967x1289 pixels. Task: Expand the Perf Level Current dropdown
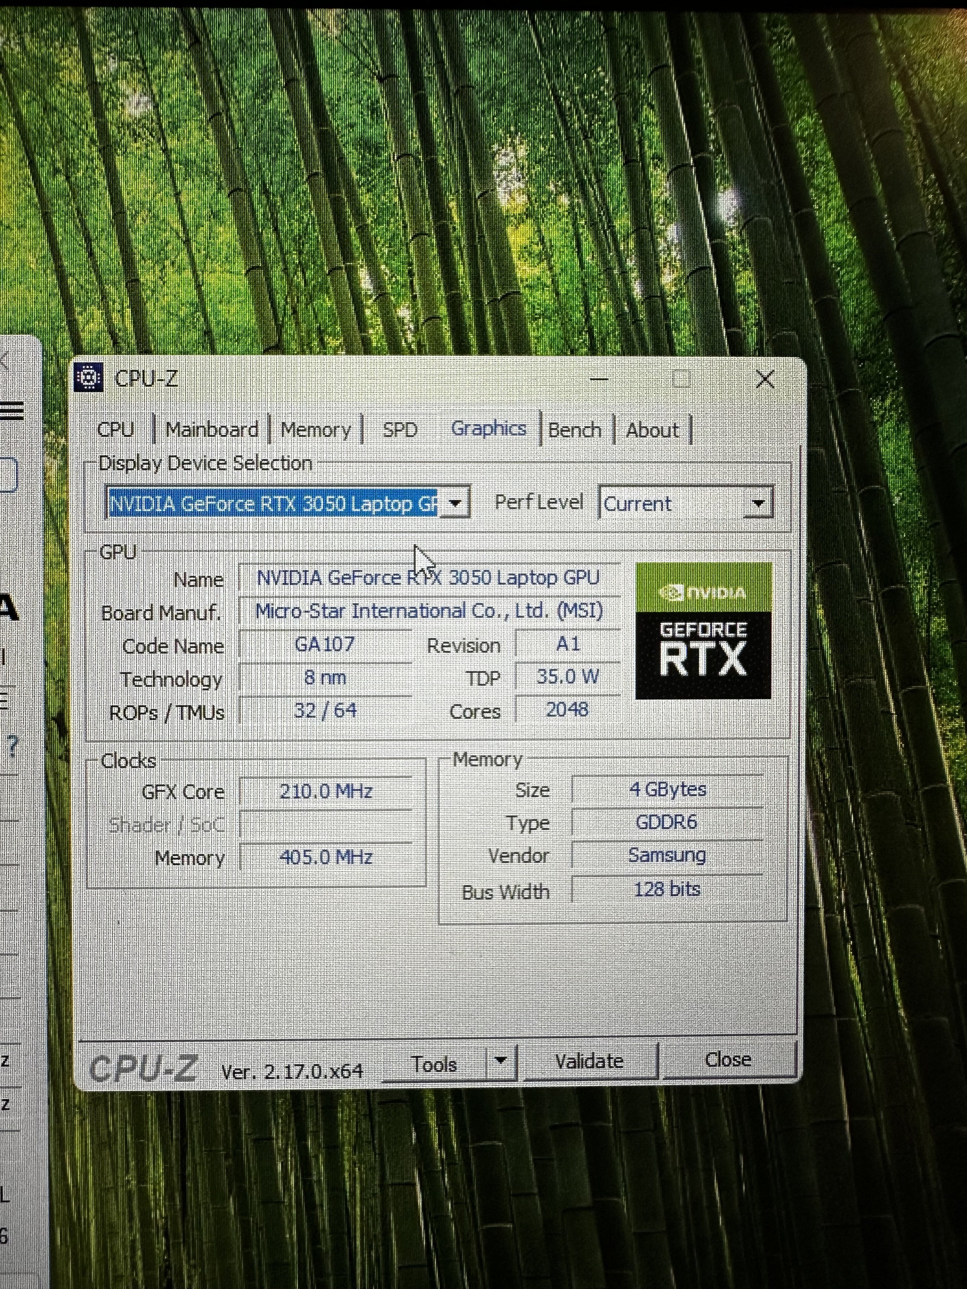tap(758, 503)
